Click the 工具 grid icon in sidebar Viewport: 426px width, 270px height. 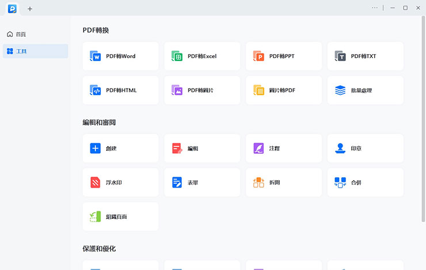tap(10, 51)
